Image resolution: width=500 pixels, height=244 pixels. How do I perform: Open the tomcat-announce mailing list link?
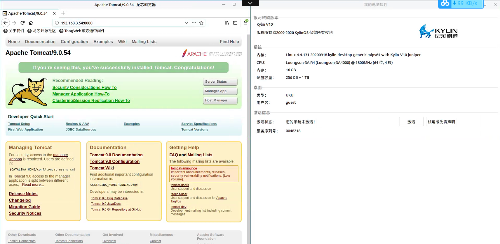(184, 168)
